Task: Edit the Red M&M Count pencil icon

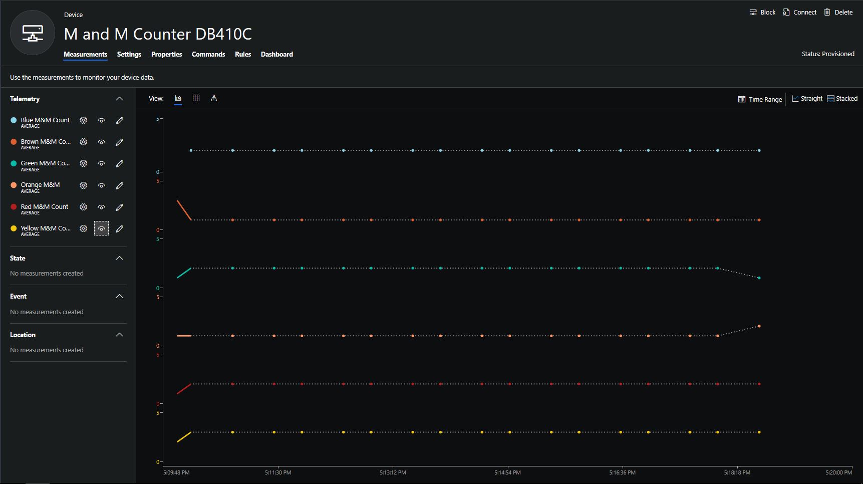Action: [119, 207]
